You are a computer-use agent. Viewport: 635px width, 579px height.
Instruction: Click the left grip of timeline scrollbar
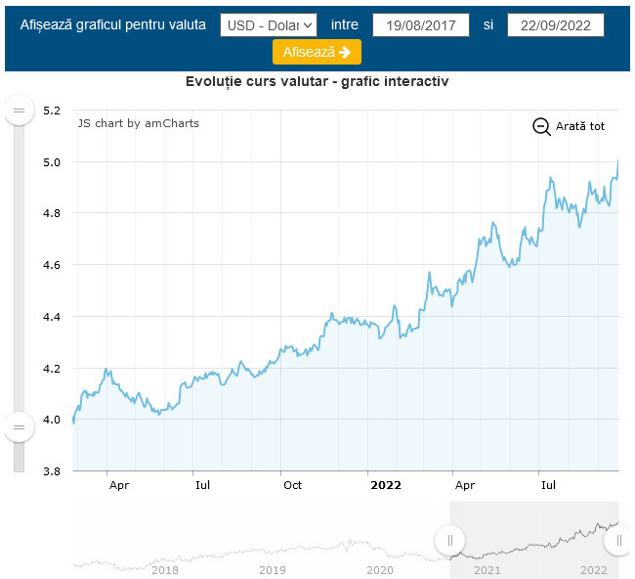449,541
